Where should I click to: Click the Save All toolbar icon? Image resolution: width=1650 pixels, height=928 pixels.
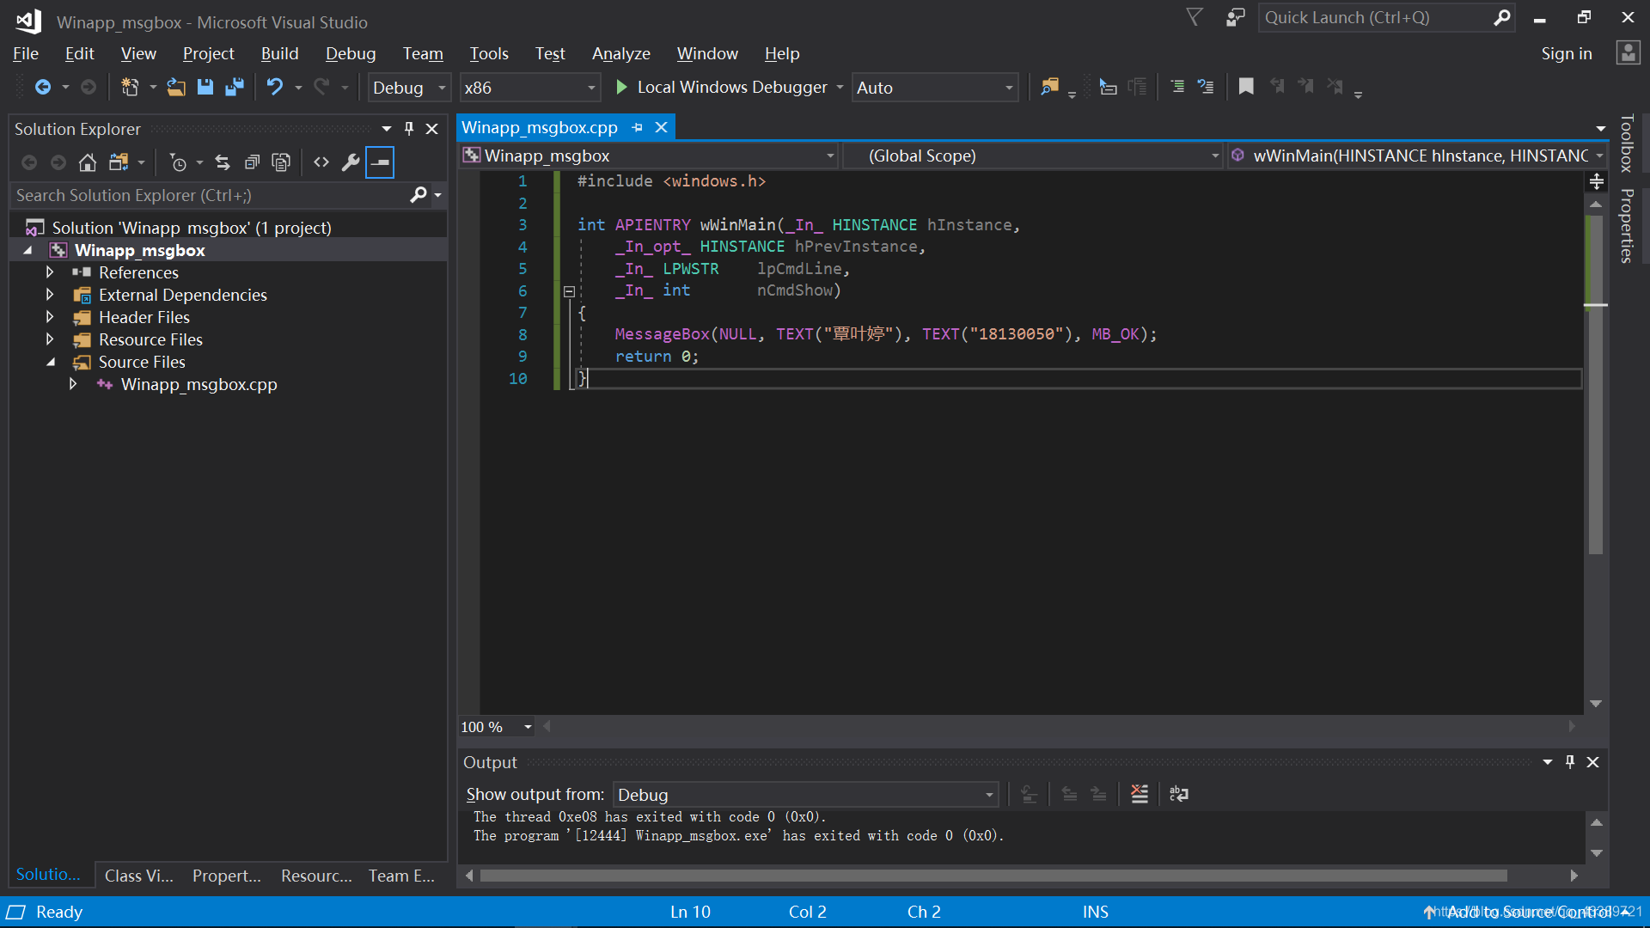(234, 87)
